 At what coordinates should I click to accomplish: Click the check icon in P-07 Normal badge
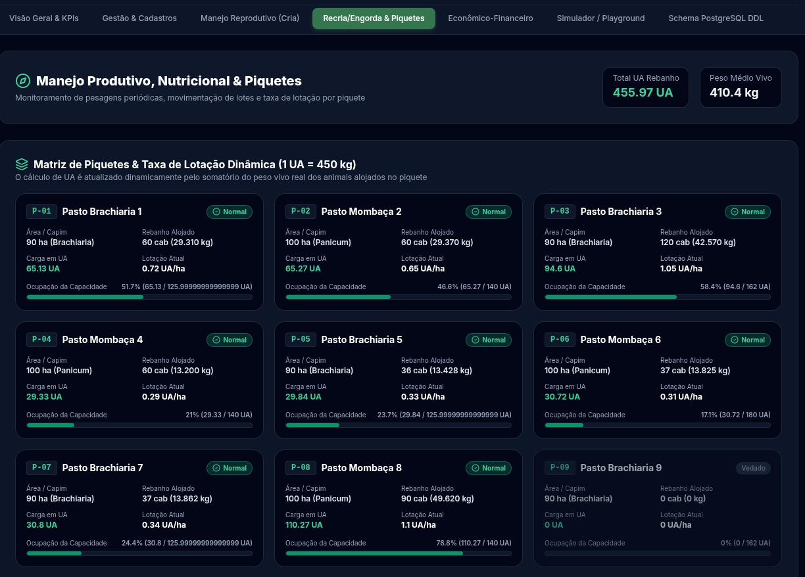pos(216,468)
